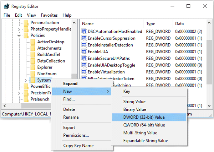Click the tree pane horizontal scrollbar left arrow
214x152 pixels.
coord(4,106)
